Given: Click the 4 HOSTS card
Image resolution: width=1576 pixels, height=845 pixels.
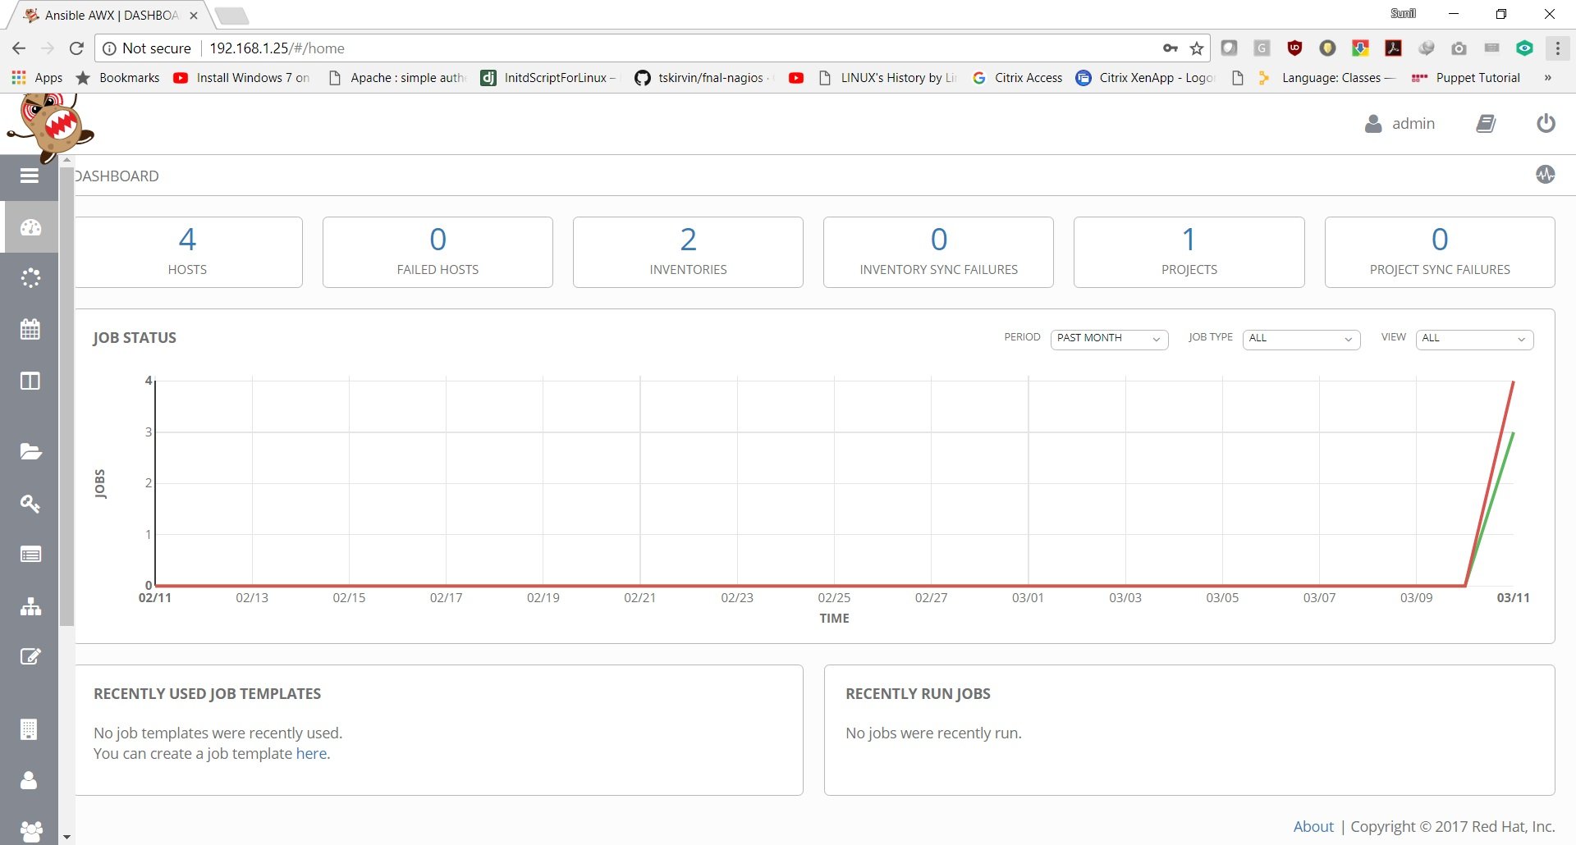Looking at the screenshot, I should coord(188,252).
